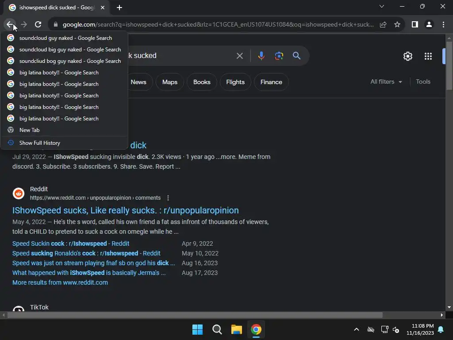Screen dimensions: 453x340
Task: Open the Chrome profile avatar menu
Action: 429,25
